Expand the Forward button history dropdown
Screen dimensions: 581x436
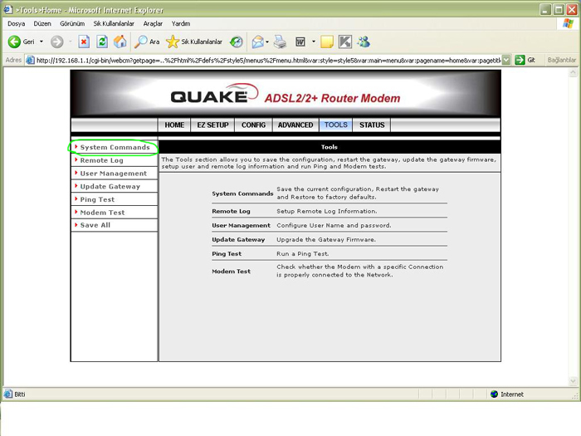point(70,42)
